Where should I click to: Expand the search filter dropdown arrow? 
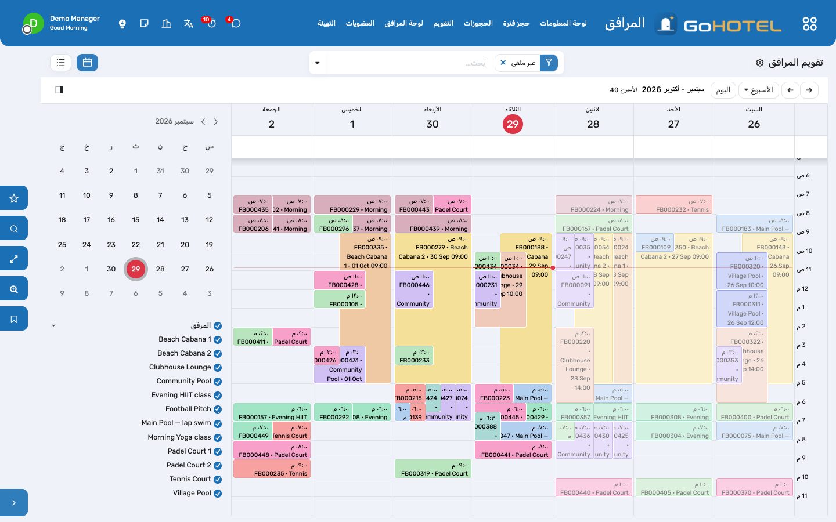pyautogui.click(x=318, y=63)
